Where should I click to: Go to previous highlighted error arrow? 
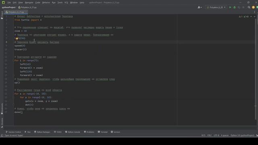(251, 17)
